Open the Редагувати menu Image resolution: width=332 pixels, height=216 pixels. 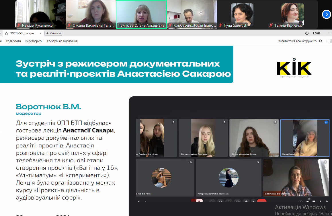[x=13, y=41]
